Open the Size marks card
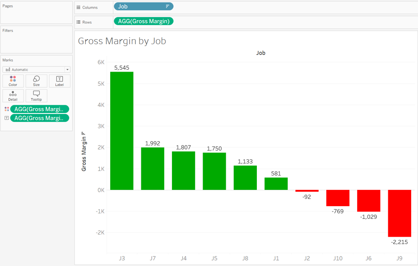Image resolution: width=418 pixels, height=266 pixels. click(36, 81)
